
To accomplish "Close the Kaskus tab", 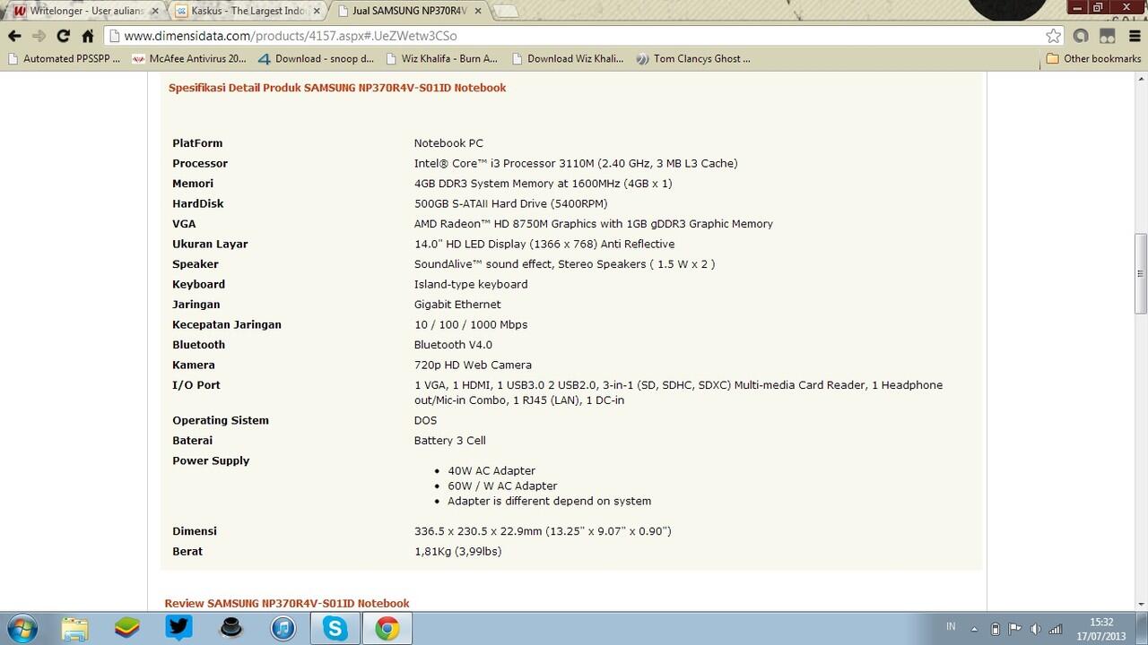I will click(317, 11).
